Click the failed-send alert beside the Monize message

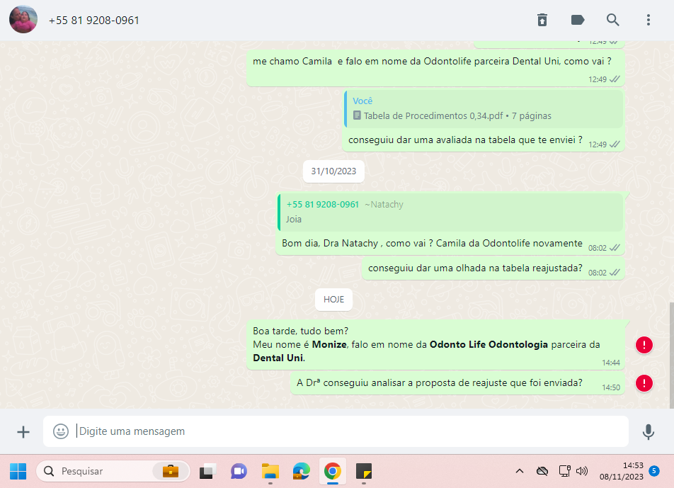(644, 345)
